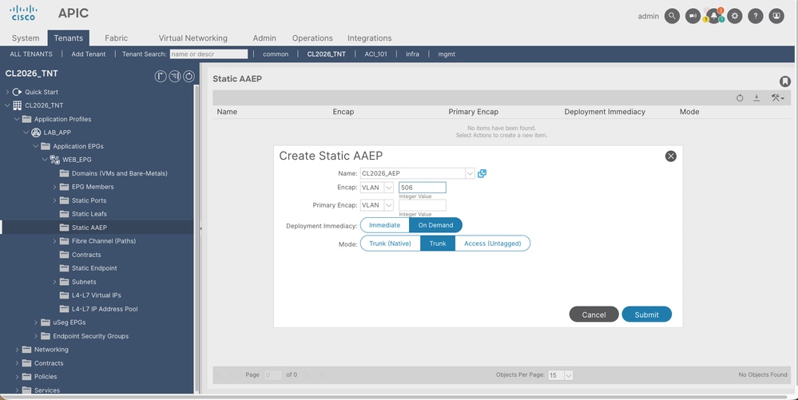Select Trunk mode
Image resolution: width=798 pixels, height=400 pixels.
tap(438, 244)
